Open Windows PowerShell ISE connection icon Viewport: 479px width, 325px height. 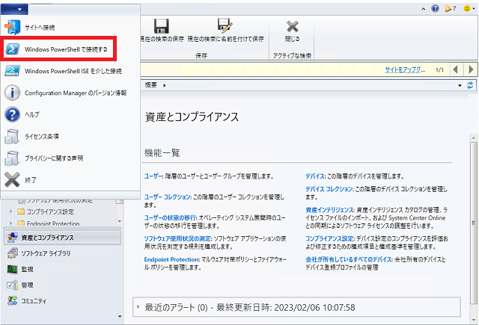click(13, 71)
